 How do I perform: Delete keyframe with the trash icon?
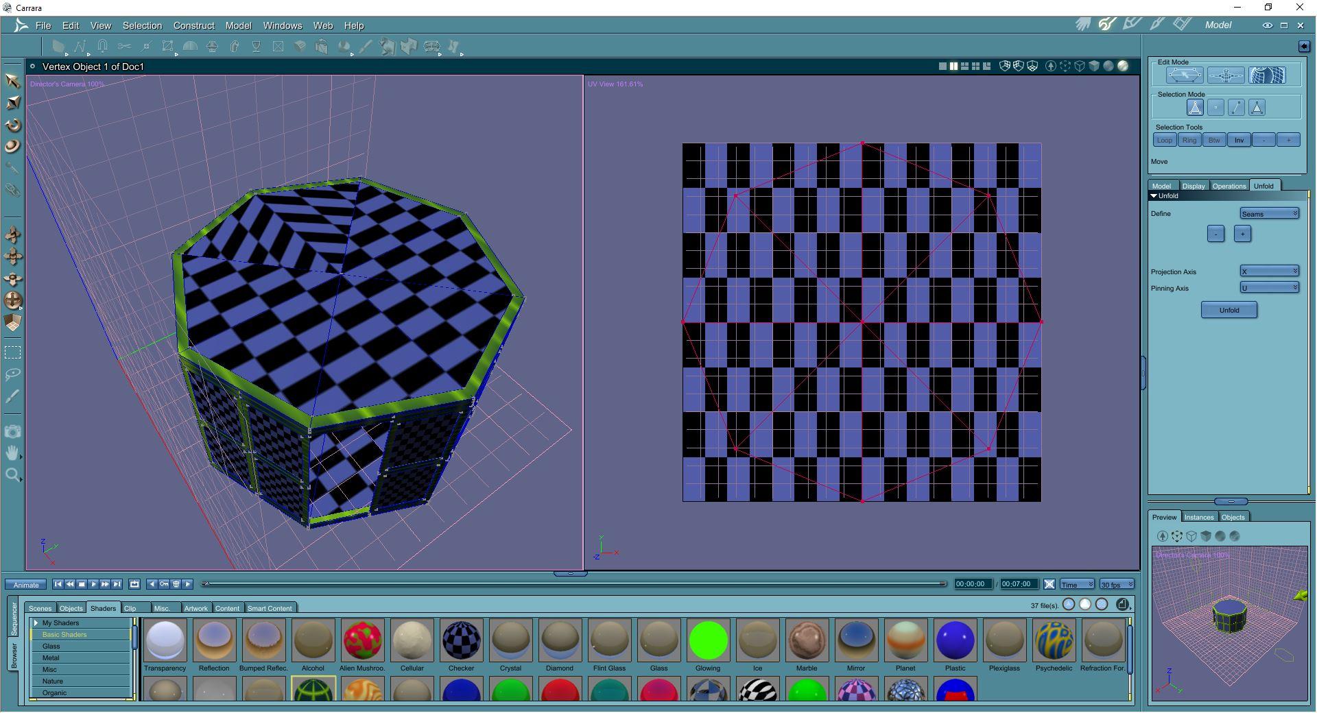[x=176, y=584]
